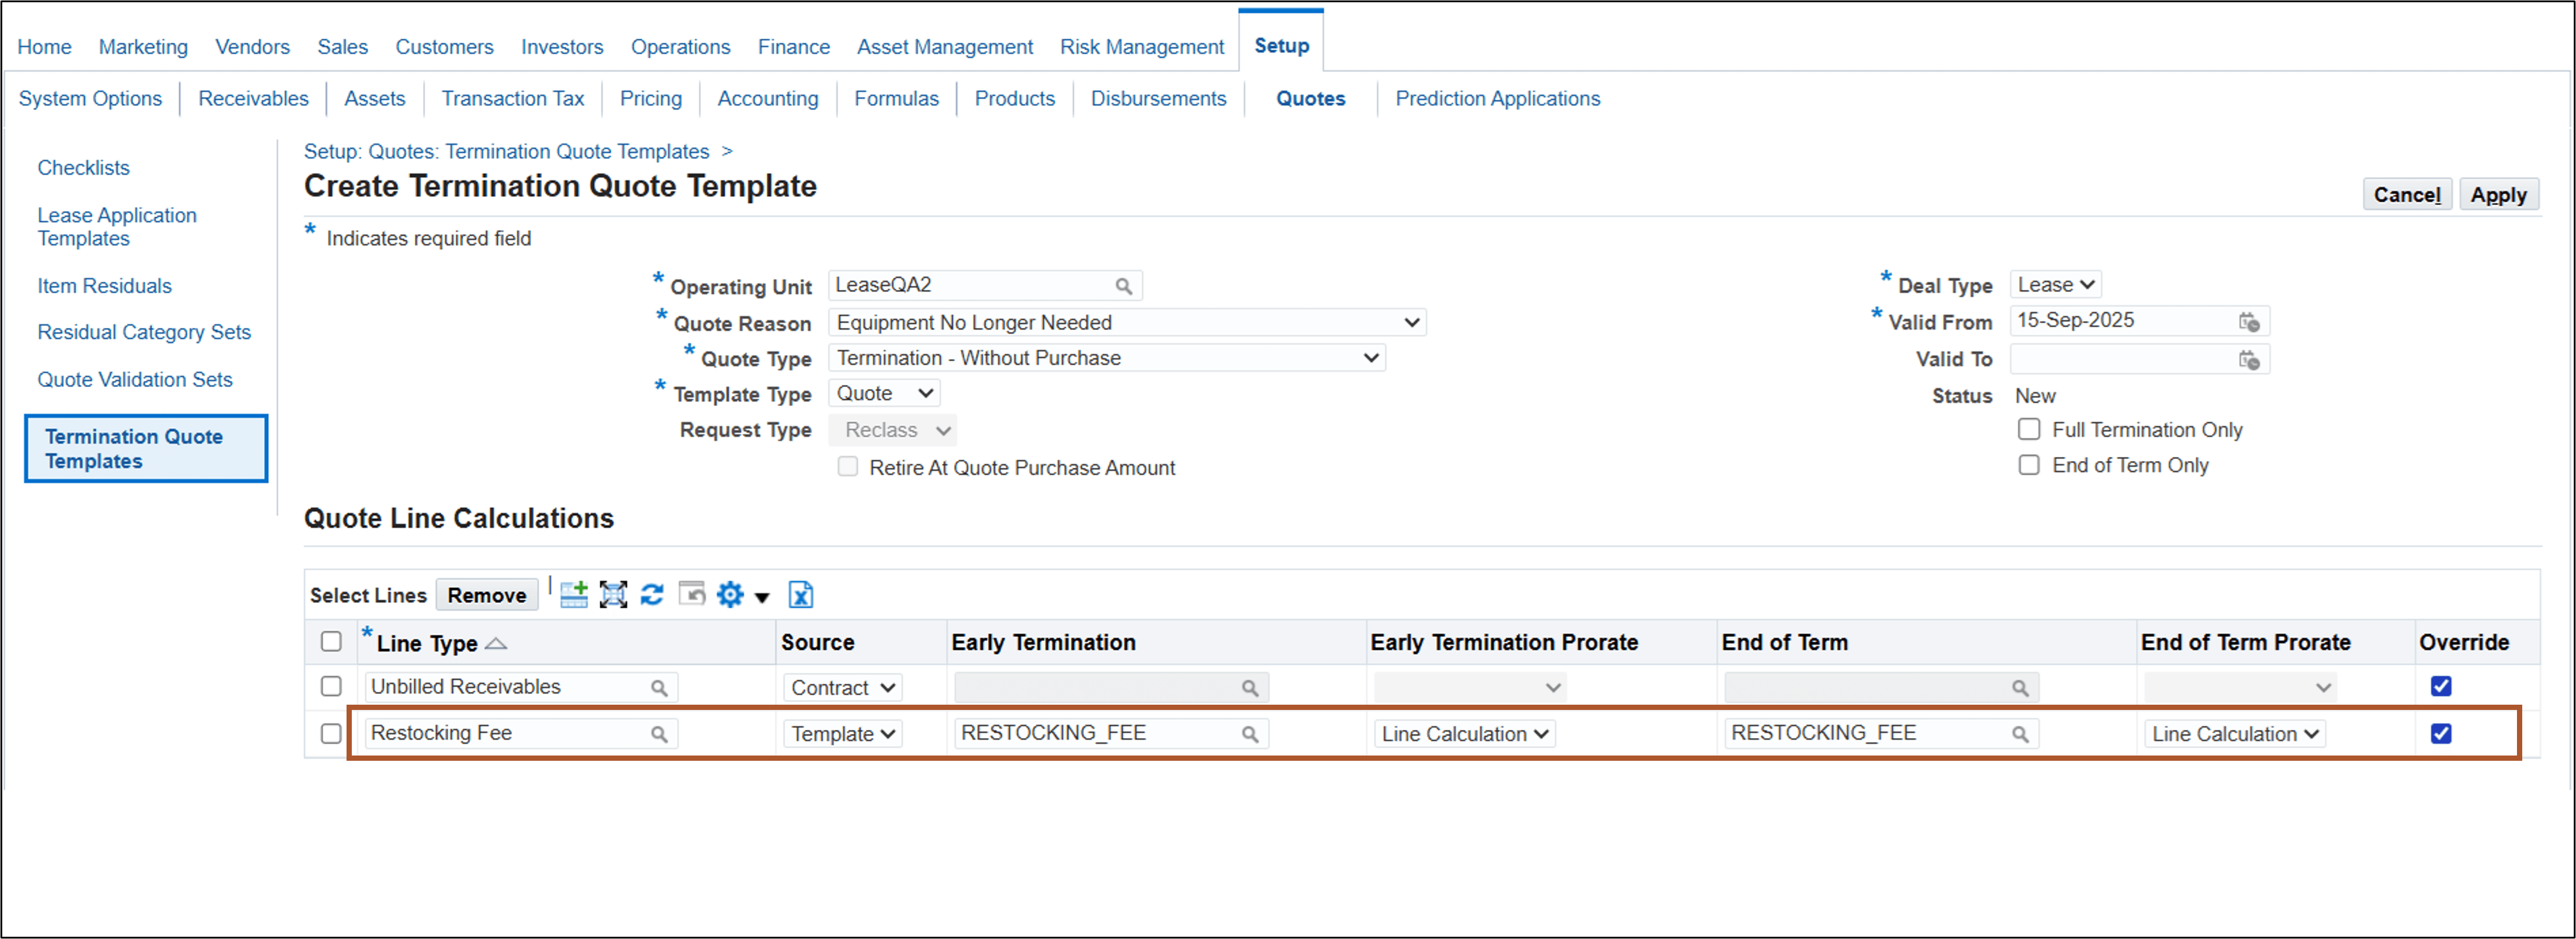Viewport: 2576px width, 939px height.
Task: Click Early Termination RESTOCKING_FEE search icon
Action: tap(1249, 735)
